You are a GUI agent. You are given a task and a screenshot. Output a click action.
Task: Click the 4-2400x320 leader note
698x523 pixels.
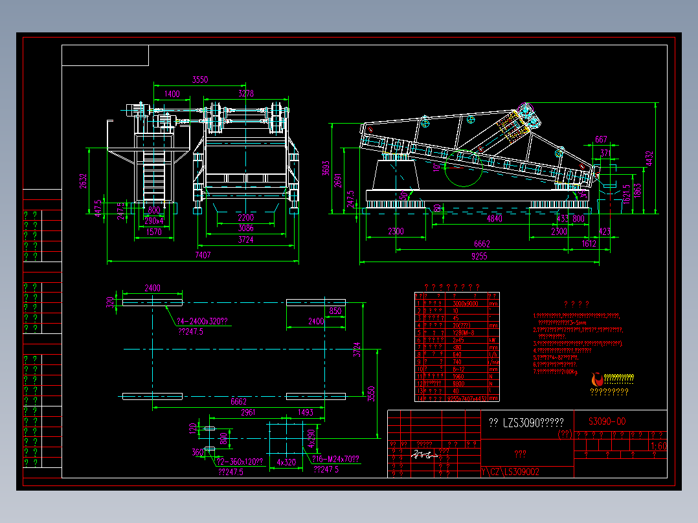point(202,321)
